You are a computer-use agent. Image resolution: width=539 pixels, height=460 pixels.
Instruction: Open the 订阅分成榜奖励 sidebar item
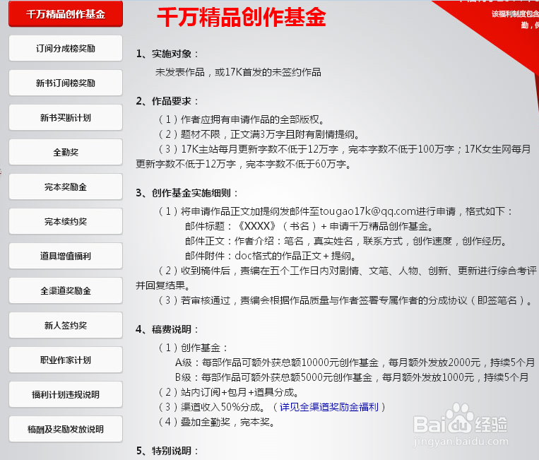pyautogui.click(x=66, y=48)
